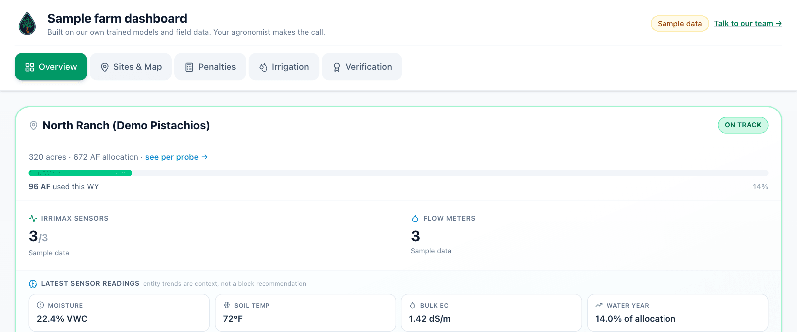
Task: Click the 96 AF used this WY text
Action: [x=64, y=187]
